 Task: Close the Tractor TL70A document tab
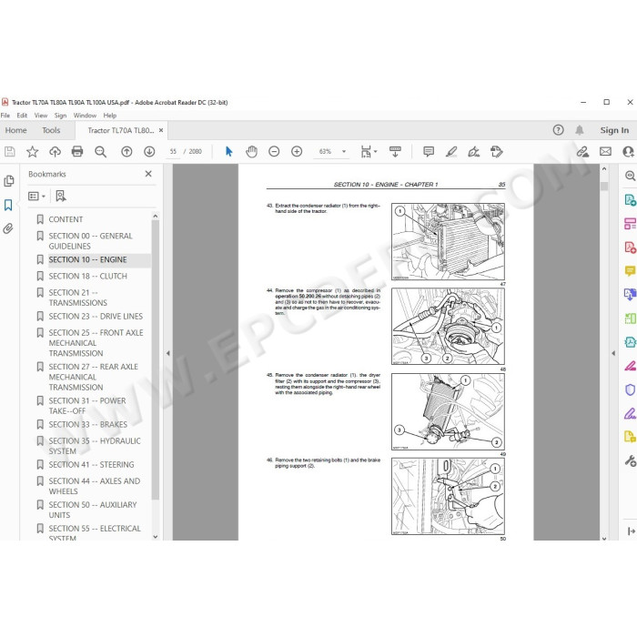(x=161, y=130)
